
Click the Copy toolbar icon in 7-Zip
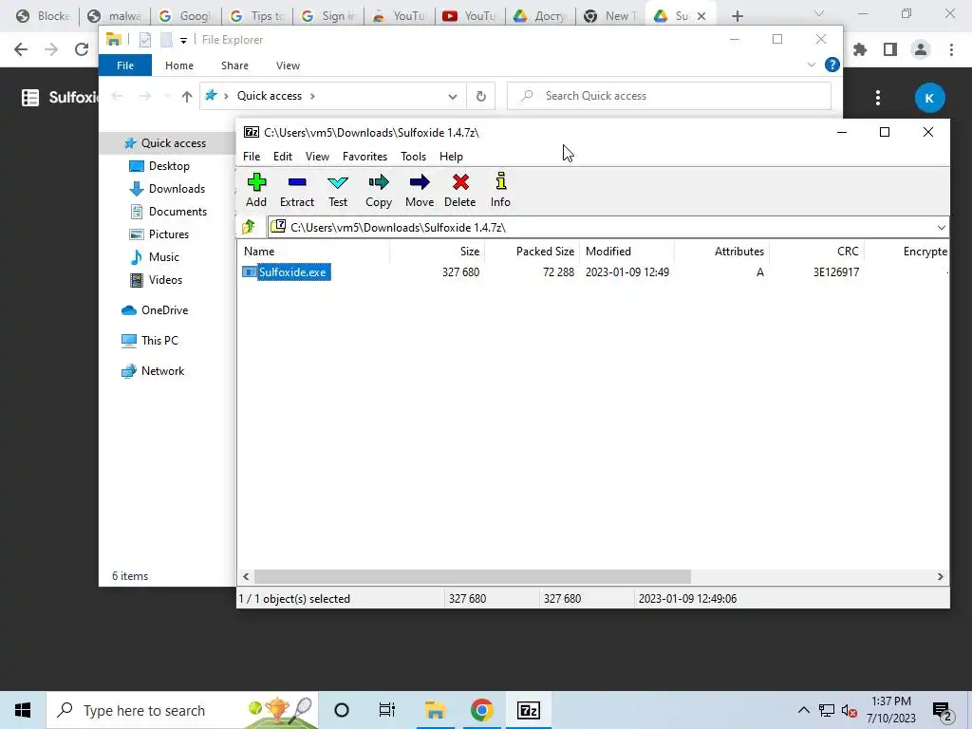click(x=379, y=190)
